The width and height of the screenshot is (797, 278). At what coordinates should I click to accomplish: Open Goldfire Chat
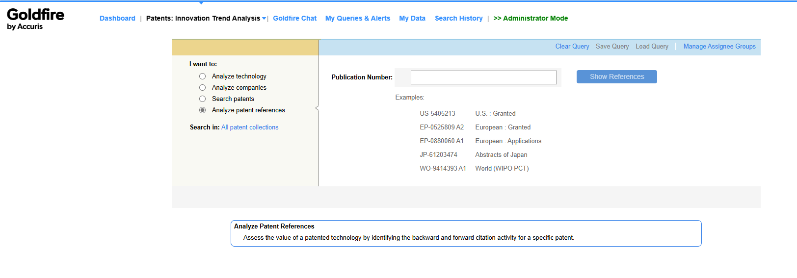[294, 18]
